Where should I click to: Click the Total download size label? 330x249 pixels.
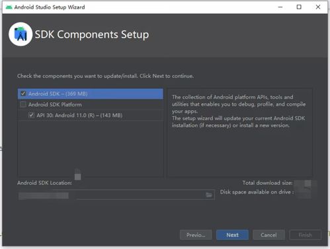(x=267, y=183)
